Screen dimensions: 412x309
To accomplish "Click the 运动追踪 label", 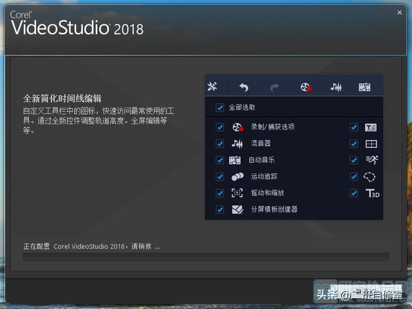I will coord(264,176).
